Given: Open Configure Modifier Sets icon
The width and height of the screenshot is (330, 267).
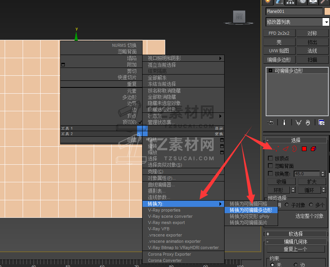Looking at the screenshot, I should [x=321, y=122].
